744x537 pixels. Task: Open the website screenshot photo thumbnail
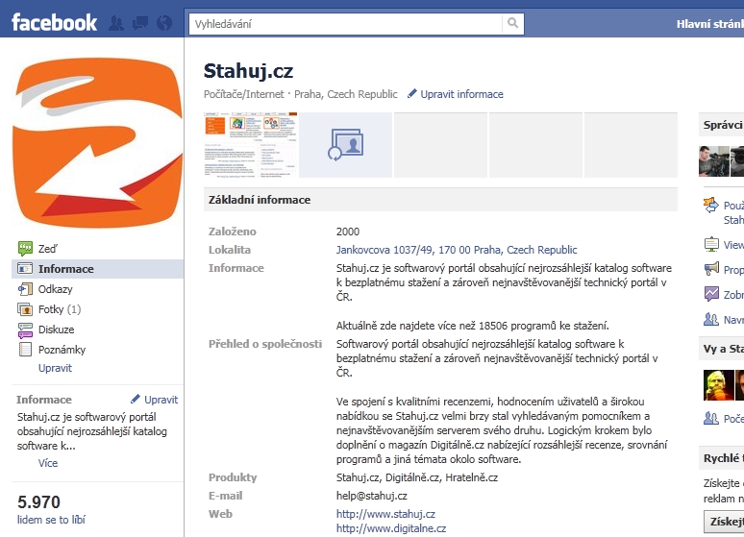coord(251,145)
